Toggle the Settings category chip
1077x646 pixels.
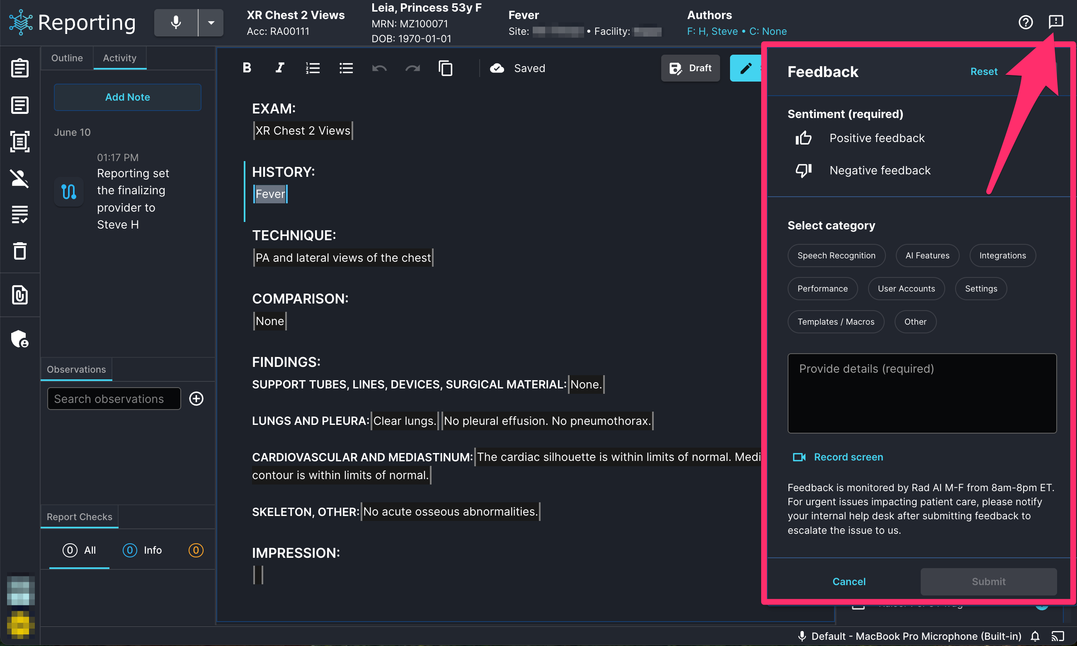(x=981, y=289)
